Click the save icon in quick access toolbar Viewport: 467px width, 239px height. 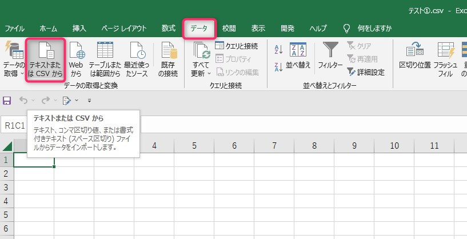point(7,101)
